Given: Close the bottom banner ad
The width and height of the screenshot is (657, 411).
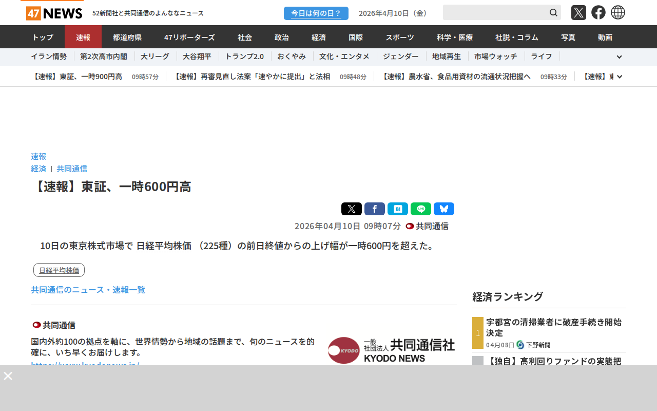Looking at the screenshot, I should 8,376.
